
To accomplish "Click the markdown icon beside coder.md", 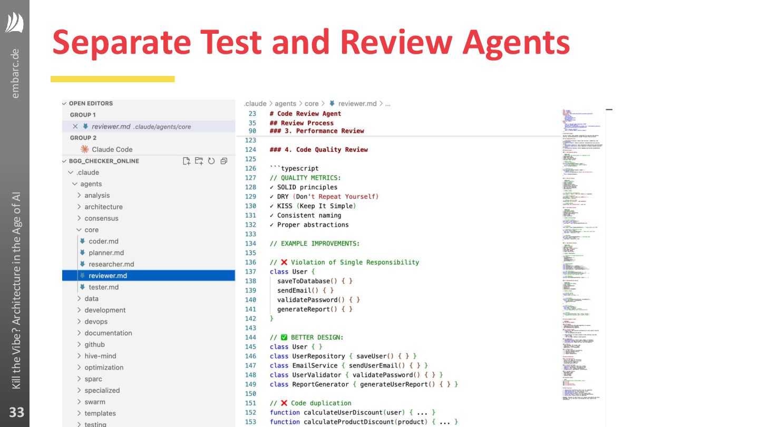I will [x=82, y=241].
